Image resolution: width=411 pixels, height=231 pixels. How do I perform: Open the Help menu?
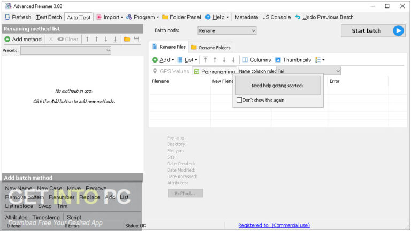(217, 17)
